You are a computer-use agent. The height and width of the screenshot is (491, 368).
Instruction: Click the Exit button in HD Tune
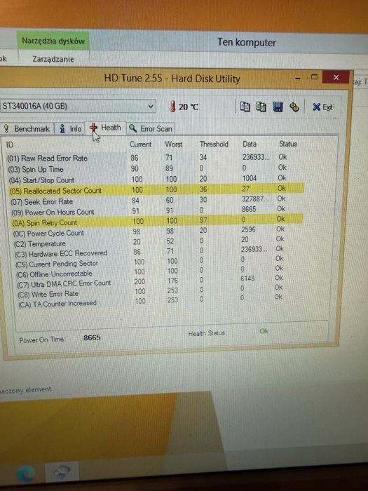coord(322,107)
